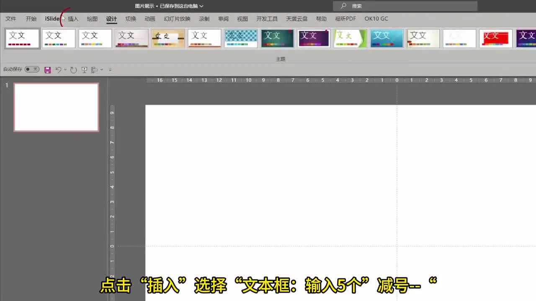Image resolution: width=536 pixels, height=301 pixels.
Task: Select slide 1 thumbnail in the panel
Action: click(56, 107)
